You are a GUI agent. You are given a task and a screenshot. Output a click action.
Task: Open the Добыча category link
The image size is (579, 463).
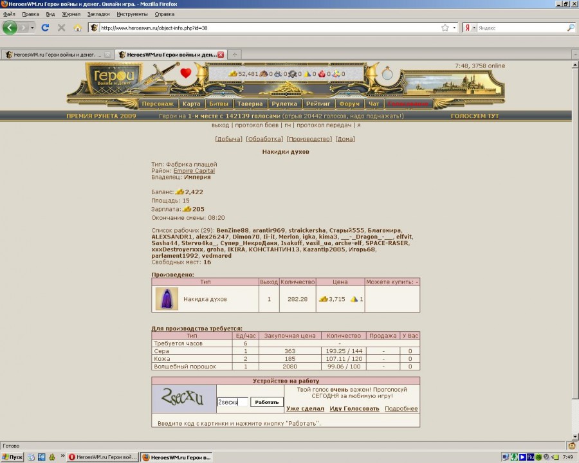pyautogui.click(x=228, y=139)
